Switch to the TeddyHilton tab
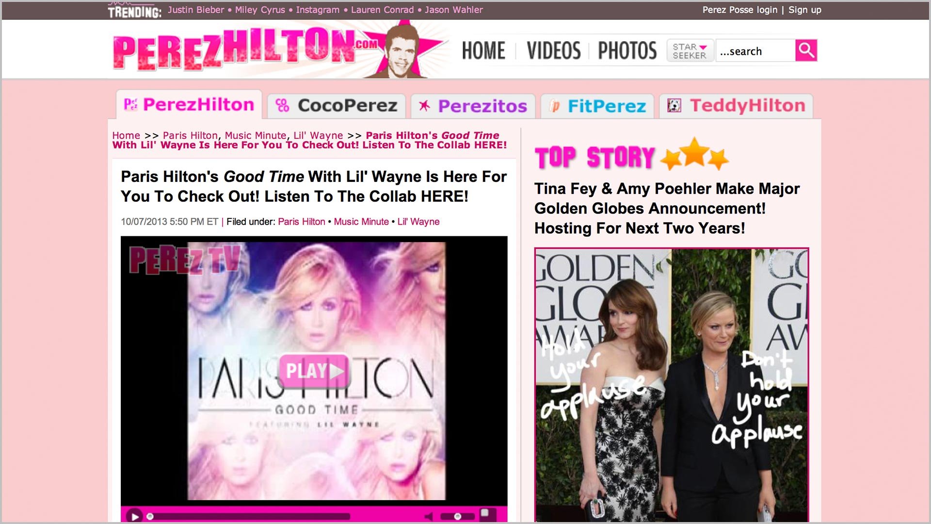The image size is (931, 524). click(x=736, y=106)
